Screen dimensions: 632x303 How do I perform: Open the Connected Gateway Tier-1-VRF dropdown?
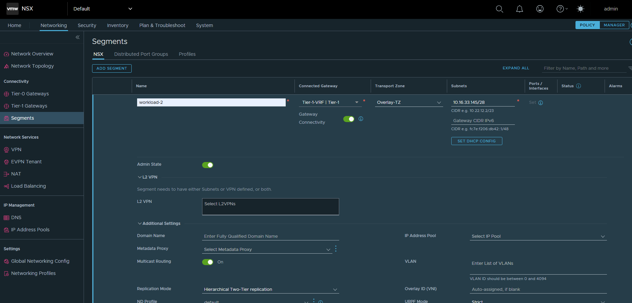click(330, 102)
